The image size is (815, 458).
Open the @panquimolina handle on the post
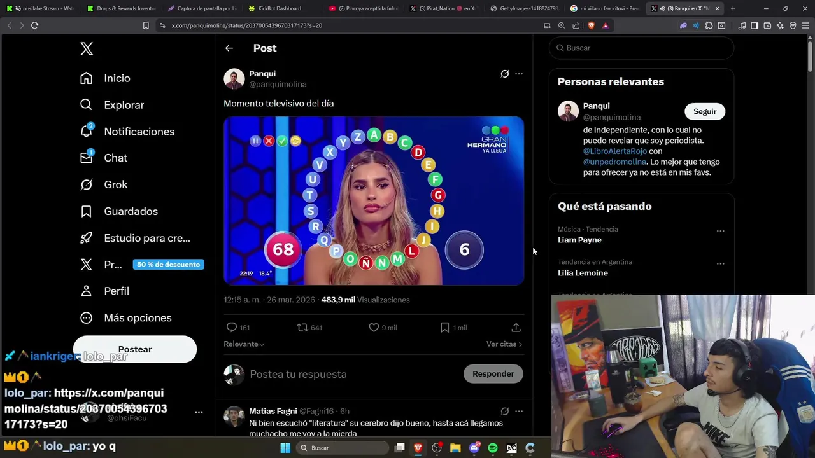coord(278,84)
